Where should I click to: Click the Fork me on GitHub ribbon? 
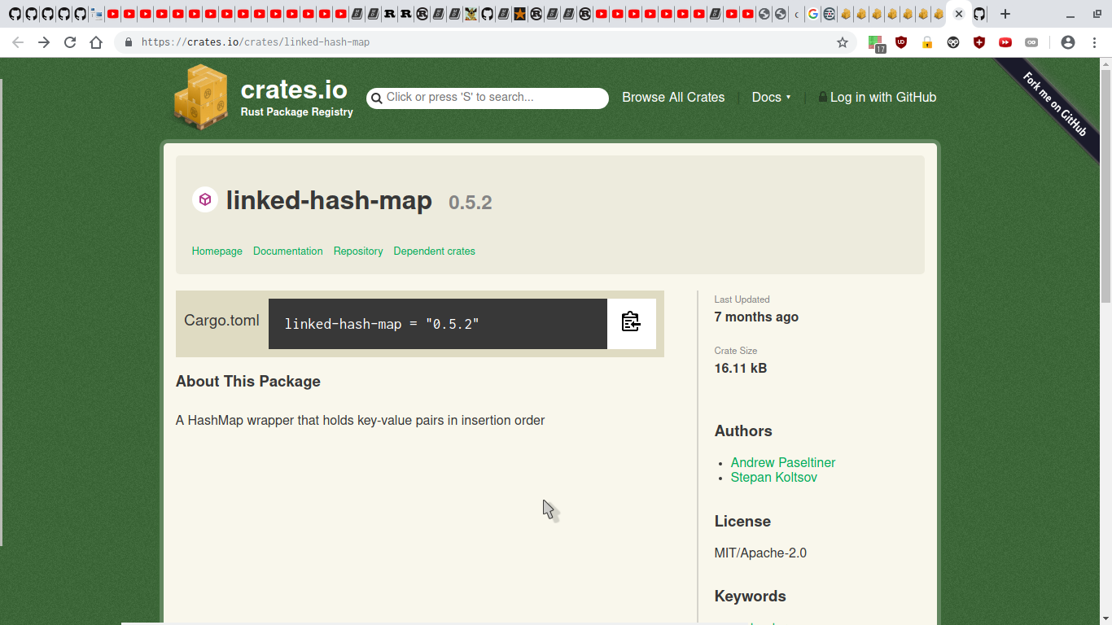[x=1054, y=105]
